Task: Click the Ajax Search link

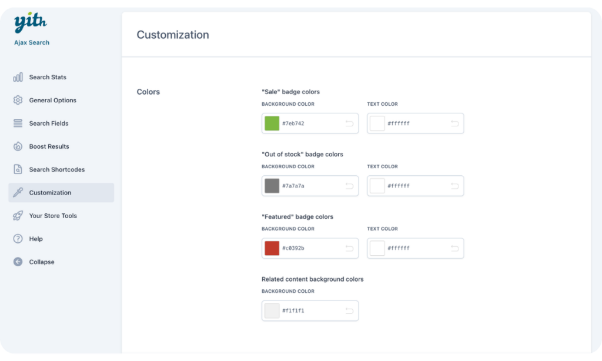Action: 32,43
